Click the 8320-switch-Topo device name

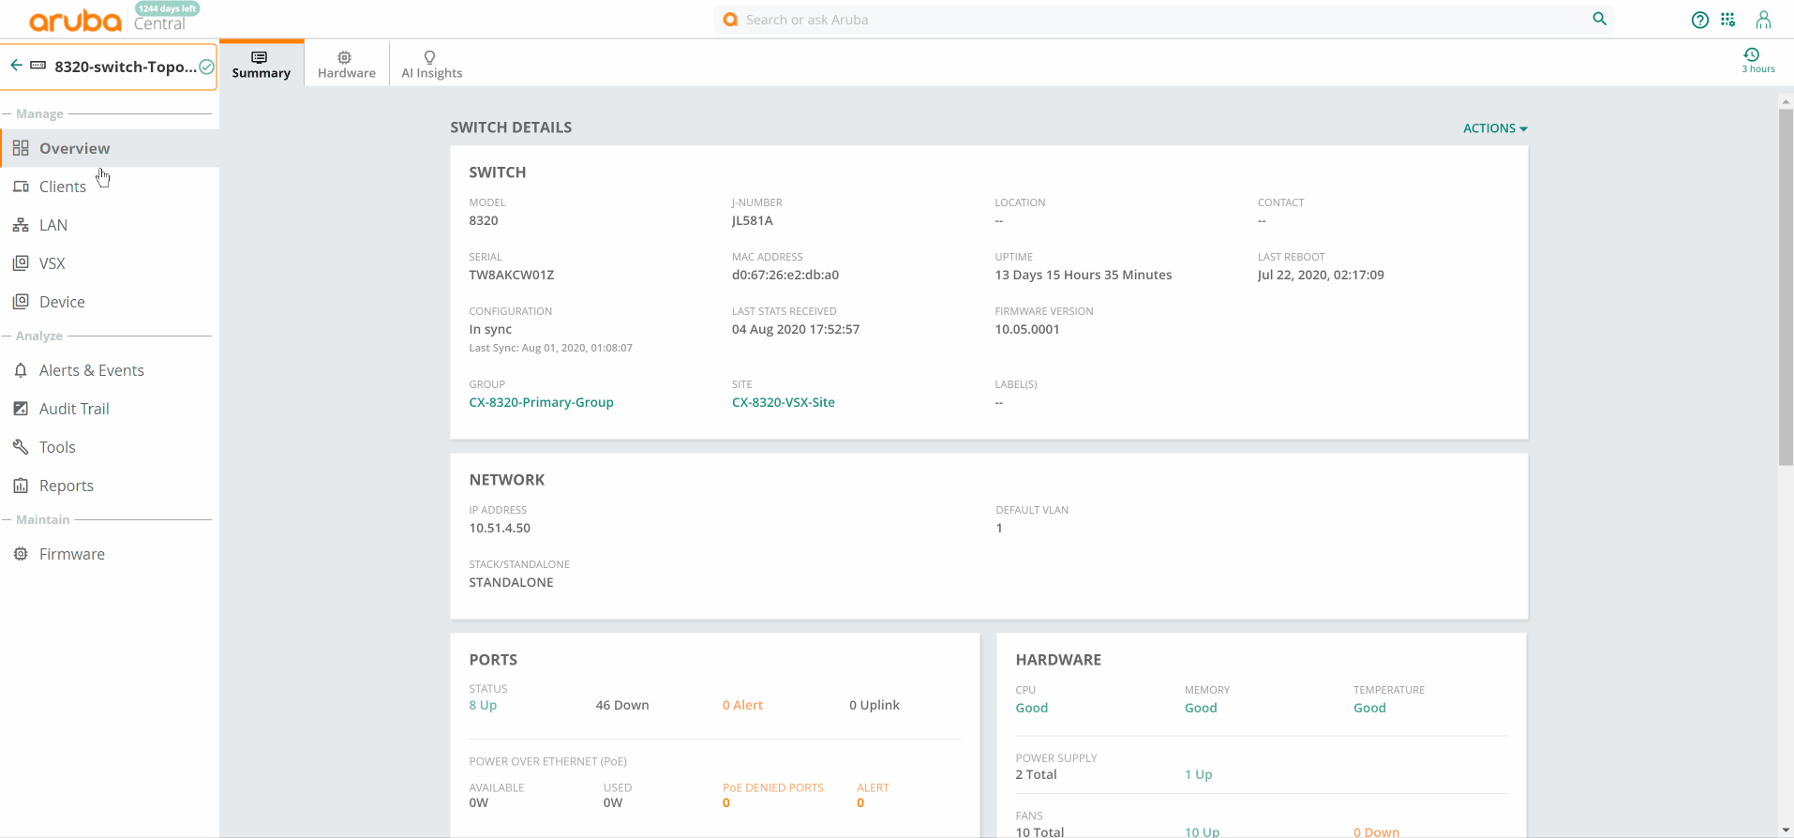click(x=126, y=67)
